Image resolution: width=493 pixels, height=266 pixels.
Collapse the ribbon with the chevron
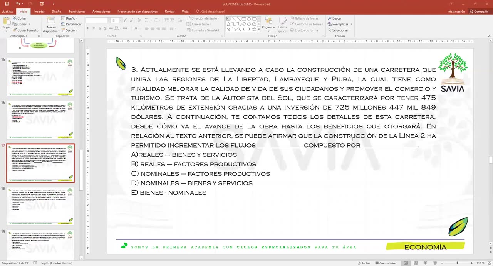490,36
